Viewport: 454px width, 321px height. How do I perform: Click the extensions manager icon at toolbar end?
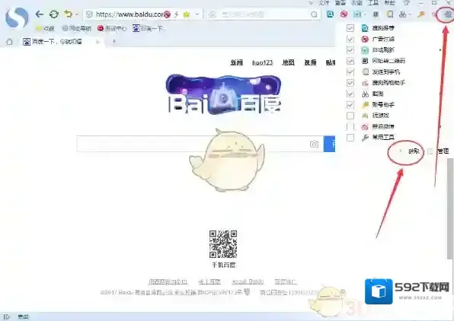click(x=448, y=14)
